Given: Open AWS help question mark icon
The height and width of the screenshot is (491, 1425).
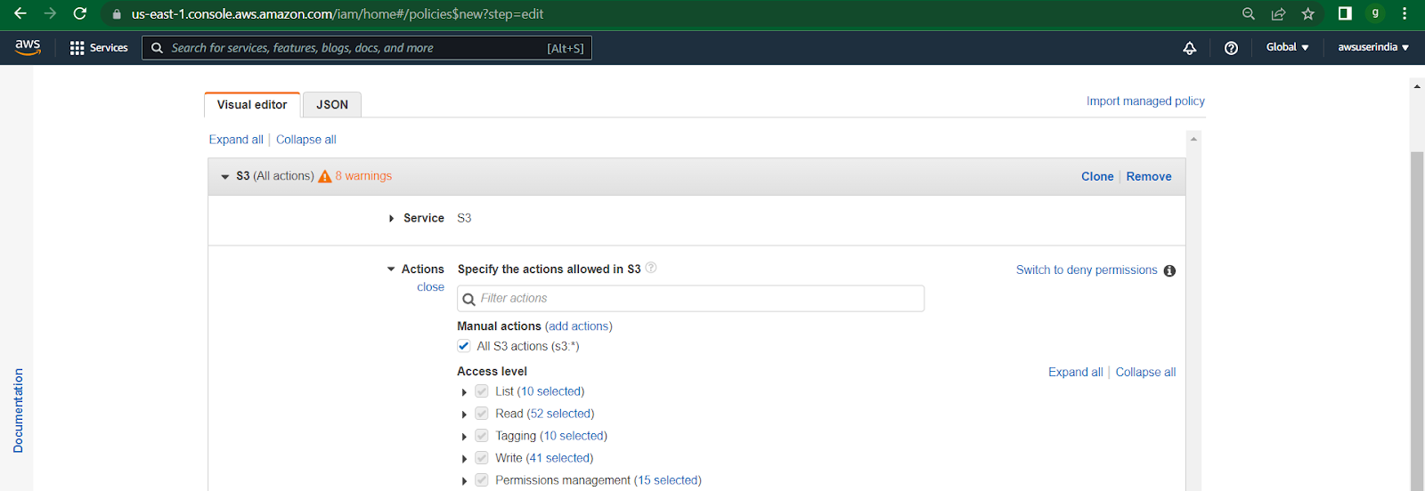Looking at the screenshot, I should [1231, 48].
